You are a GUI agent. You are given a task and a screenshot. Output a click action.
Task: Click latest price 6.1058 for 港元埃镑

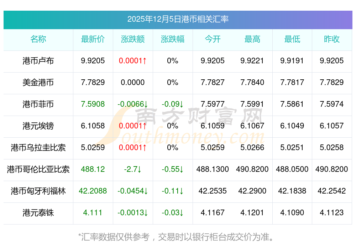(x=93, y=126)
